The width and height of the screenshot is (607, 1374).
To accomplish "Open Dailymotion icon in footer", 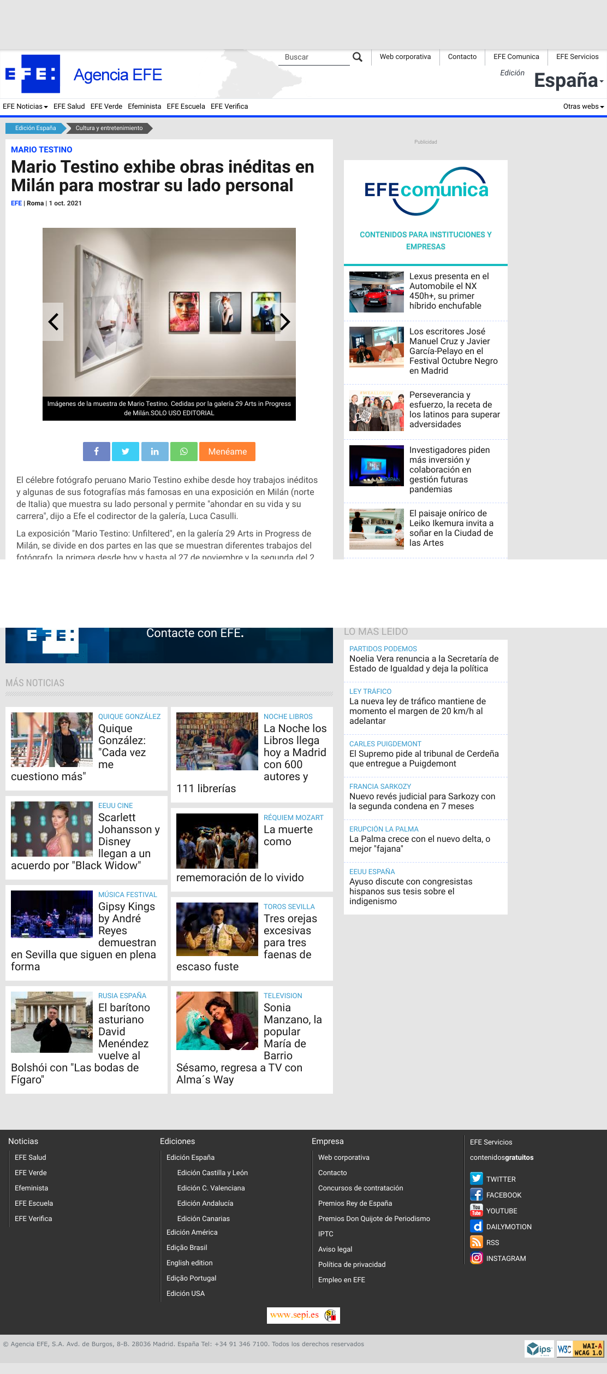I will [x=477, y=1226].
